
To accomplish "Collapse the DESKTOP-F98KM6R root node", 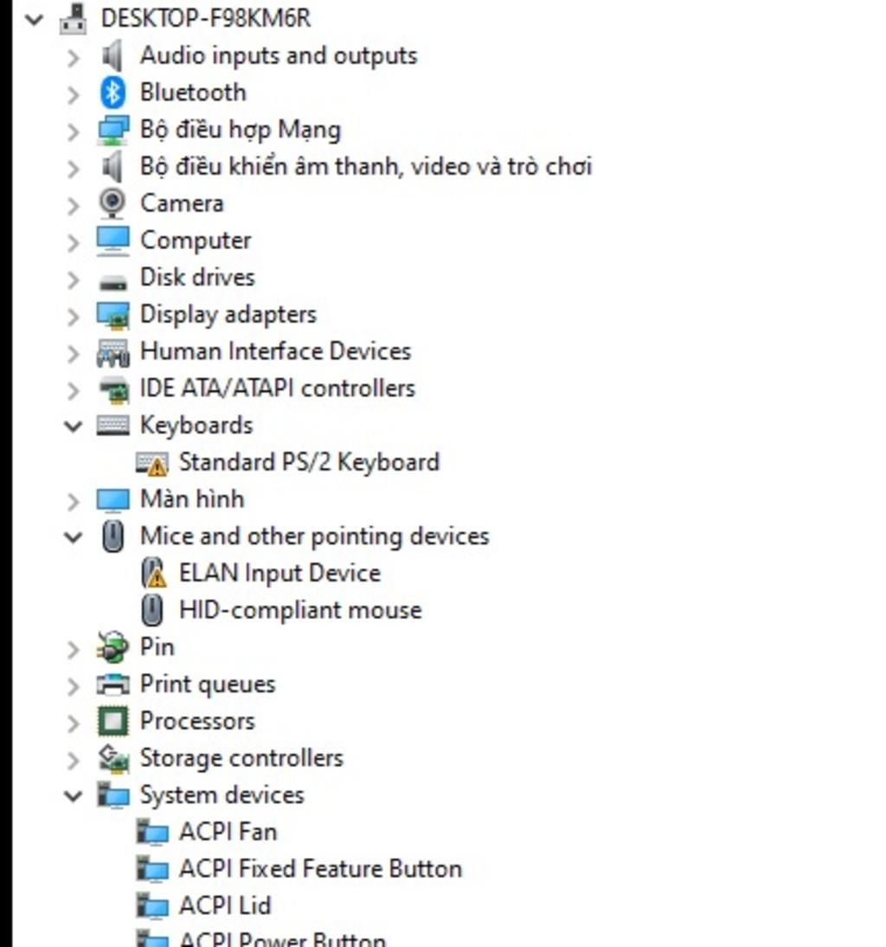I will point(35,18).
